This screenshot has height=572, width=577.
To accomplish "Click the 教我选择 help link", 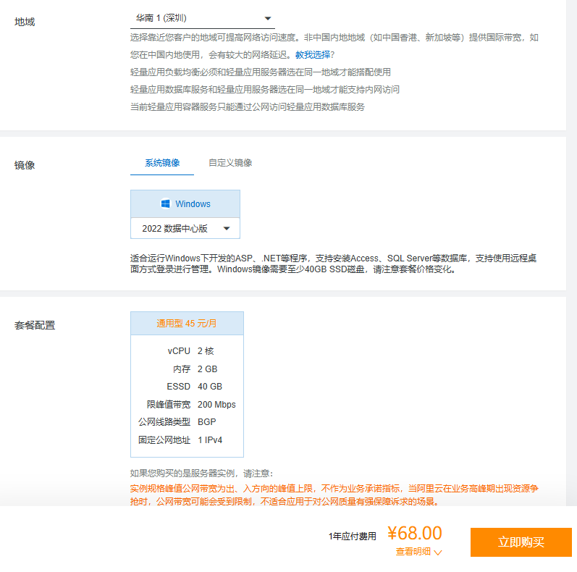I will tap(313, 55).
